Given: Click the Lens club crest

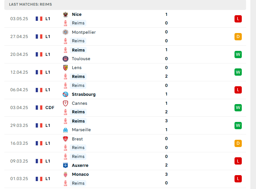Looking at the screenshot, I should 65,68.
